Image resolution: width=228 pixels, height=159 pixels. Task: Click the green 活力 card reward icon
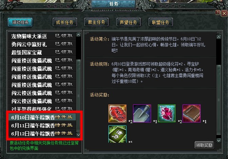(x=117, y=134)
